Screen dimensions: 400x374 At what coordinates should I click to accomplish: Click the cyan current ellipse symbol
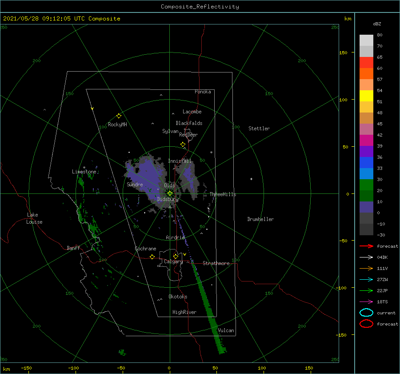coord(366,313)
